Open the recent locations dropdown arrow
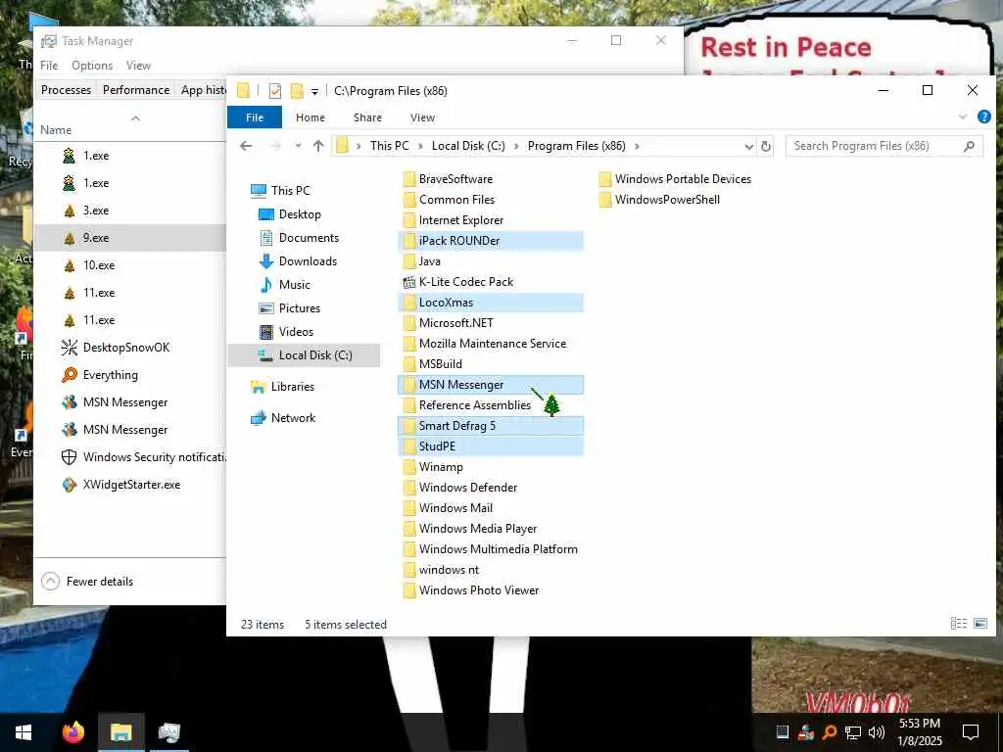Screen dimensions: 1003x752 tap(298, 147)
